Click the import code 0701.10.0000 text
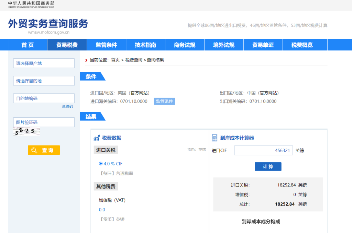Image resolution: width=352 pixels, height=233 pixels. pyautogui.click(x=134, y=102)
